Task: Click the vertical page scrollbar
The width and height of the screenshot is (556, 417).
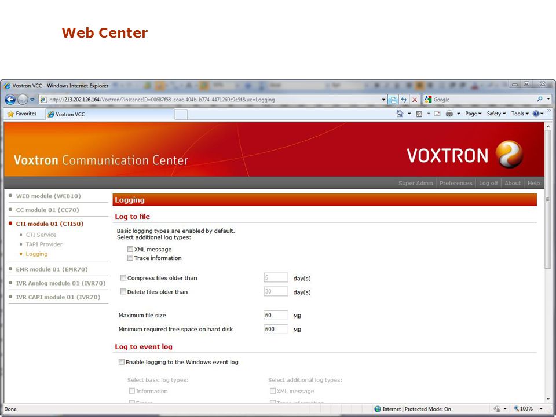Action: 548,199
